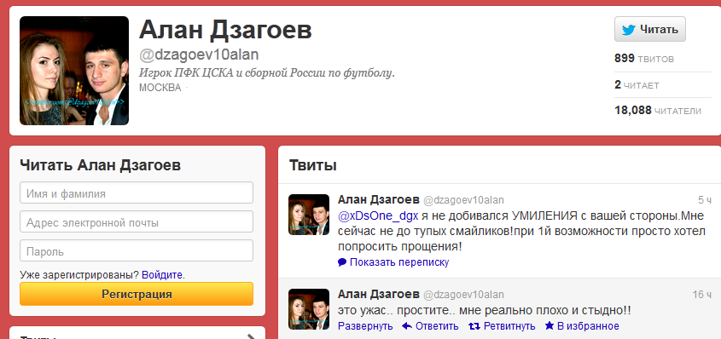Click the speech bubble conversation icon
721x339 pixels.
click(342, 263)
